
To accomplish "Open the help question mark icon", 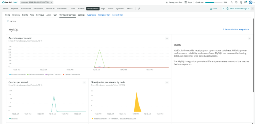I will tap(236, 3).
